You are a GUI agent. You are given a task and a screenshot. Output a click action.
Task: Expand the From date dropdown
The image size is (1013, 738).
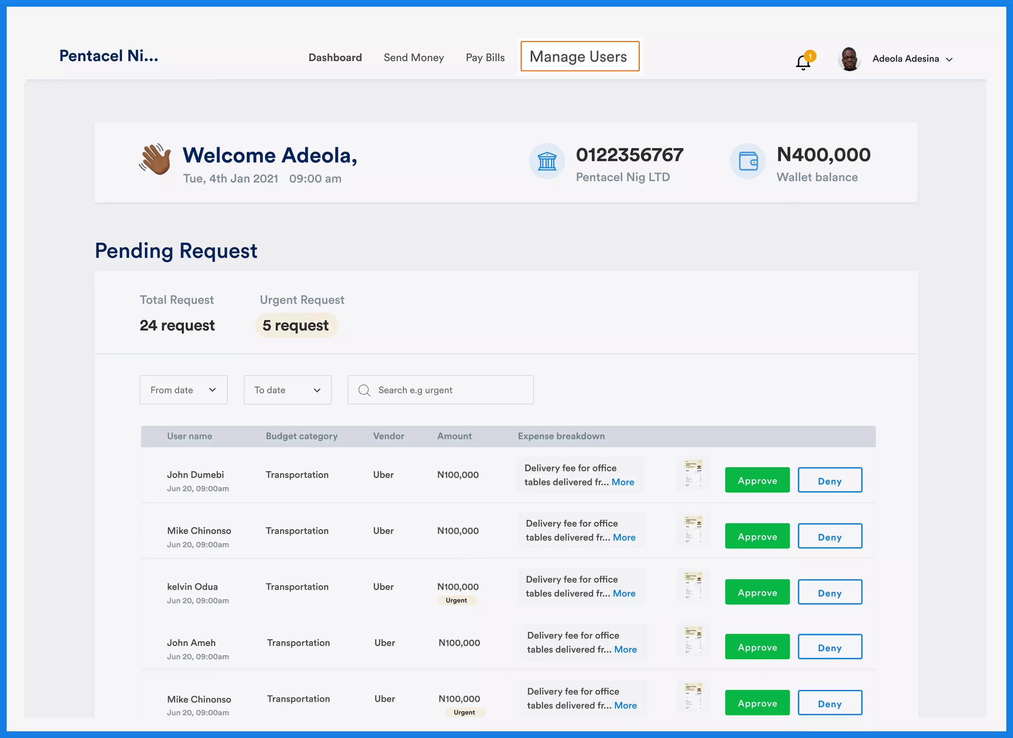pyautogui.click(x=183, y=390)
